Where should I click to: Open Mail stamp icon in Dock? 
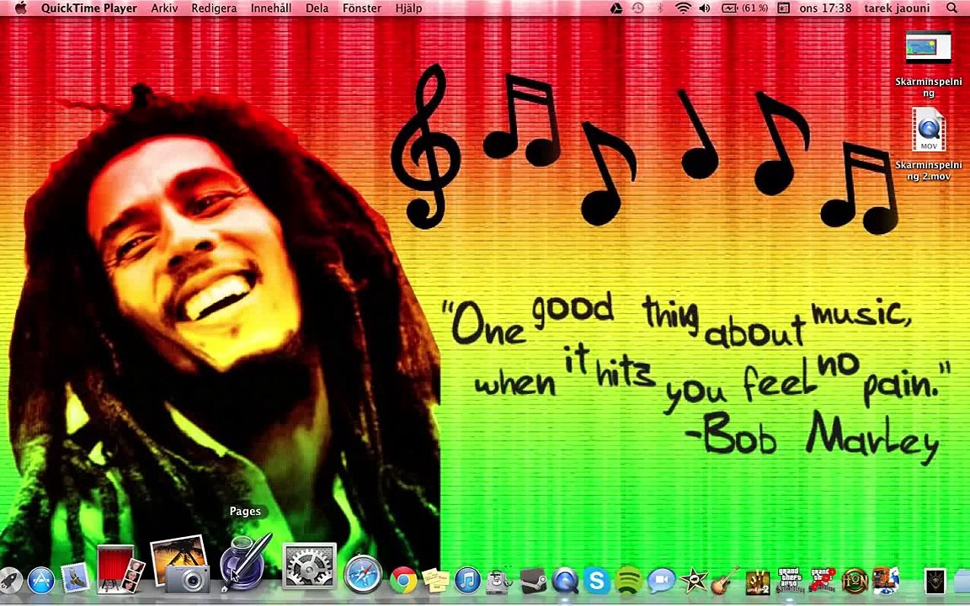coord(76,577)
